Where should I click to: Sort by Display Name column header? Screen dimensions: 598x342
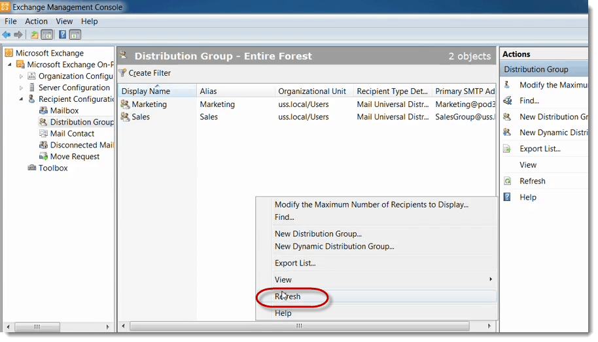(x=158, y=91)
